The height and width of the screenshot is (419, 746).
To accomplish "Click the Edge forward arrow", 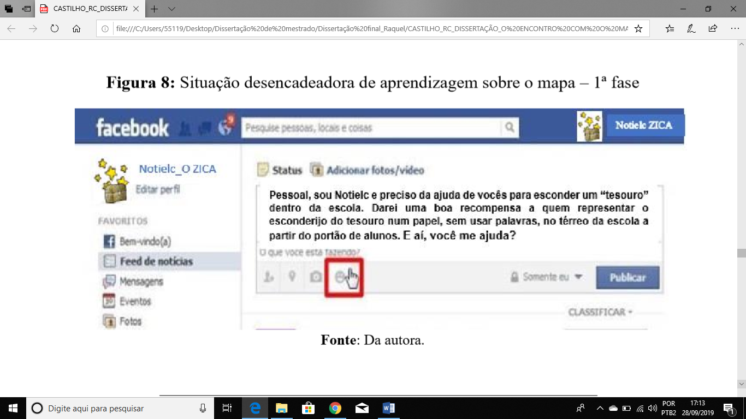I will pyautogui.click(x=33, y=28).
